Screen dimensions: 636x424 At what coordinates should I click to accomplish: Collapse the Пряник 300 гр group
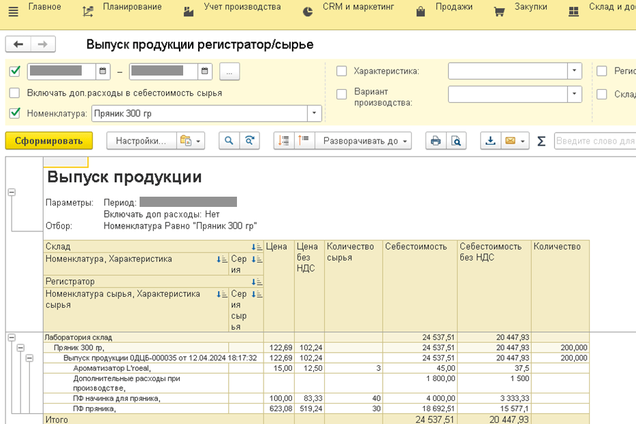point(20,348)
